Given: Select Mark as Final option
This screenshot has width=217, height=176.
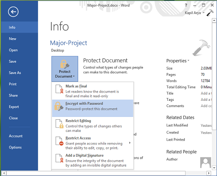Looking at the screenshot, I should click(92, 91).
